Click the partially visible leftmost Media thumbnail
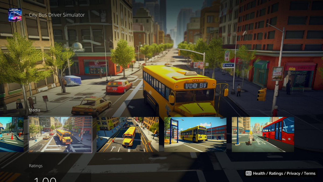Screen dimensions: 323x182 click(x=11, y=133)
